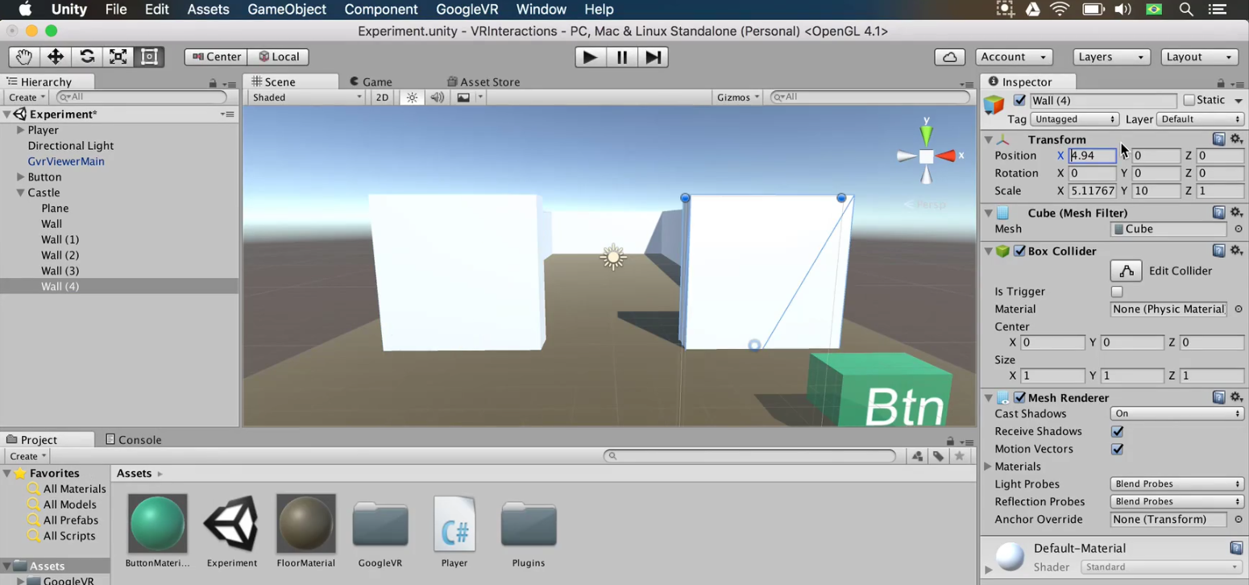Collapse the Castle object in Hierarchy
Screen dimensions: 1249x585
click(x=20, y=193)
